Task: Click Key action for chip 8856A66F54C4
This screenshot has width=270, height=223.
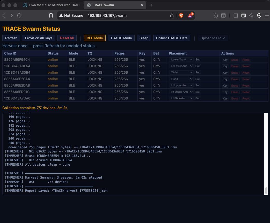Action: [225, 60]
